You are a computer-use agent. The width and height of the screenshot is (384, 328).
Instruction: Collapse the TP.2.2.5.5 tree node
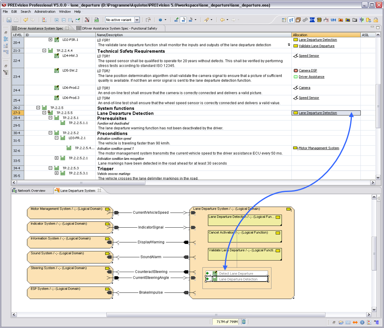[44, 113]
